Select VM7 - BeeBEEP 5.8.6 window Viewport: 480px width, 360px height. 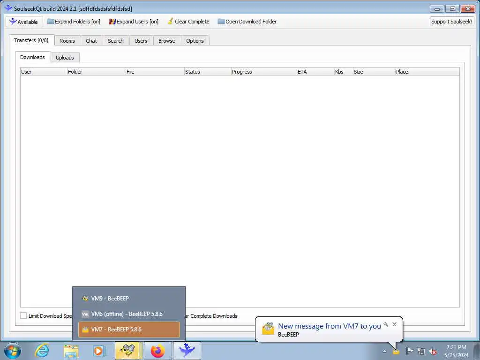(129, 330)
